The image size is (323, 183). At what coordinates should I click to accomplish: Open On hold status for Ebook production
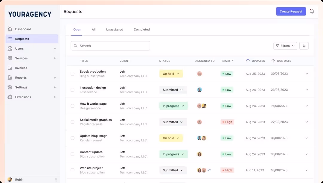click(171, 74)
